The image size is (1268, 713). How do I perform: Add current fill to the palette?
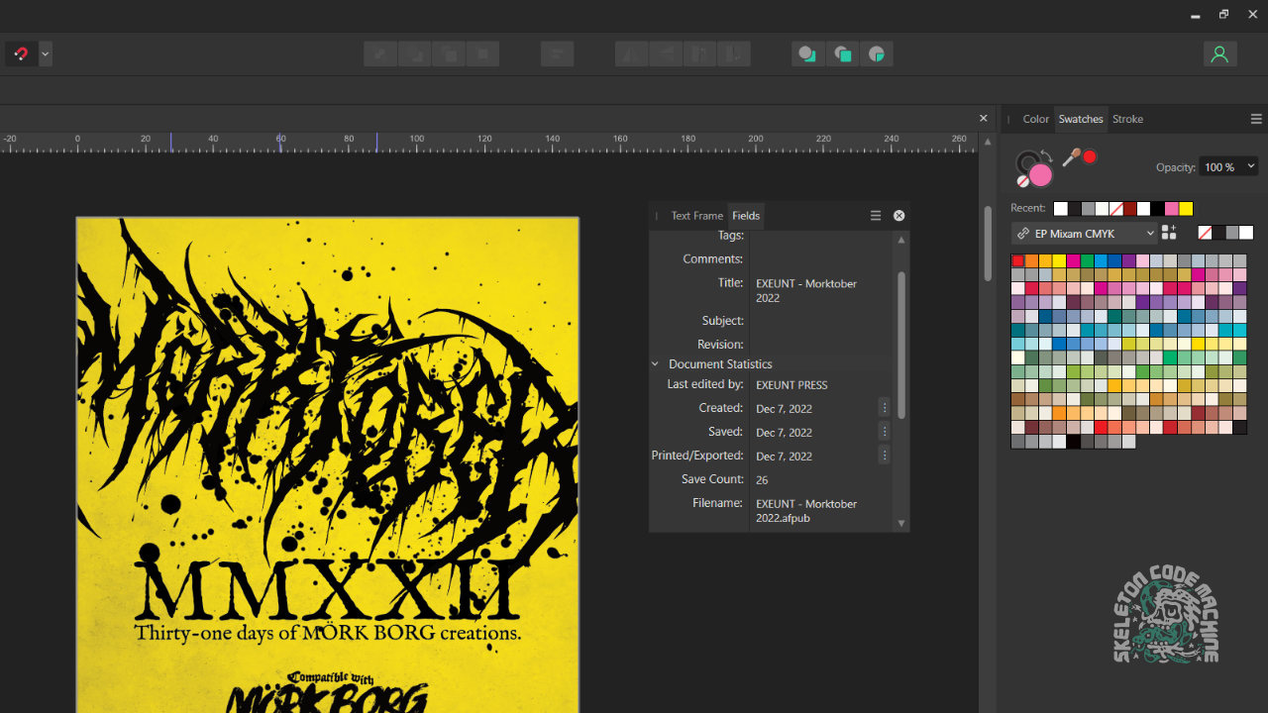[1169, 232]
